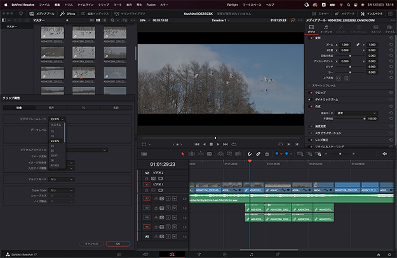Screen dimensions: 397x258
Task: Toggle the timeline linked selection chain icon
Action: point(259,154)
